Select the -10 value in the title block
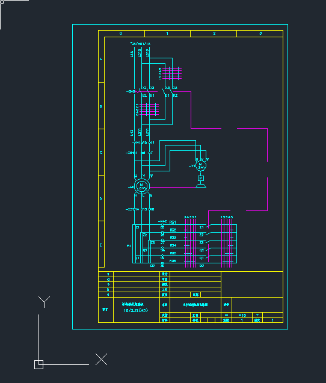The height and width of the screenshot is (383, 326). [242, 315]
